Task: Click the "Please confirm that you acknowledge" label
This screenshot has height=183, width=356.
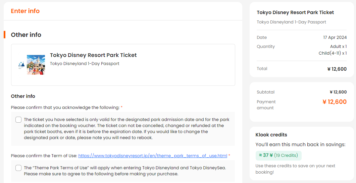Action: tap(65, 108)
